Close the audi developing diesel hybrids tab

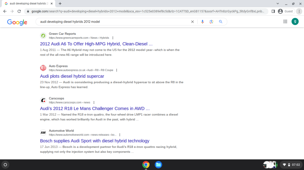tap(52, 4)
